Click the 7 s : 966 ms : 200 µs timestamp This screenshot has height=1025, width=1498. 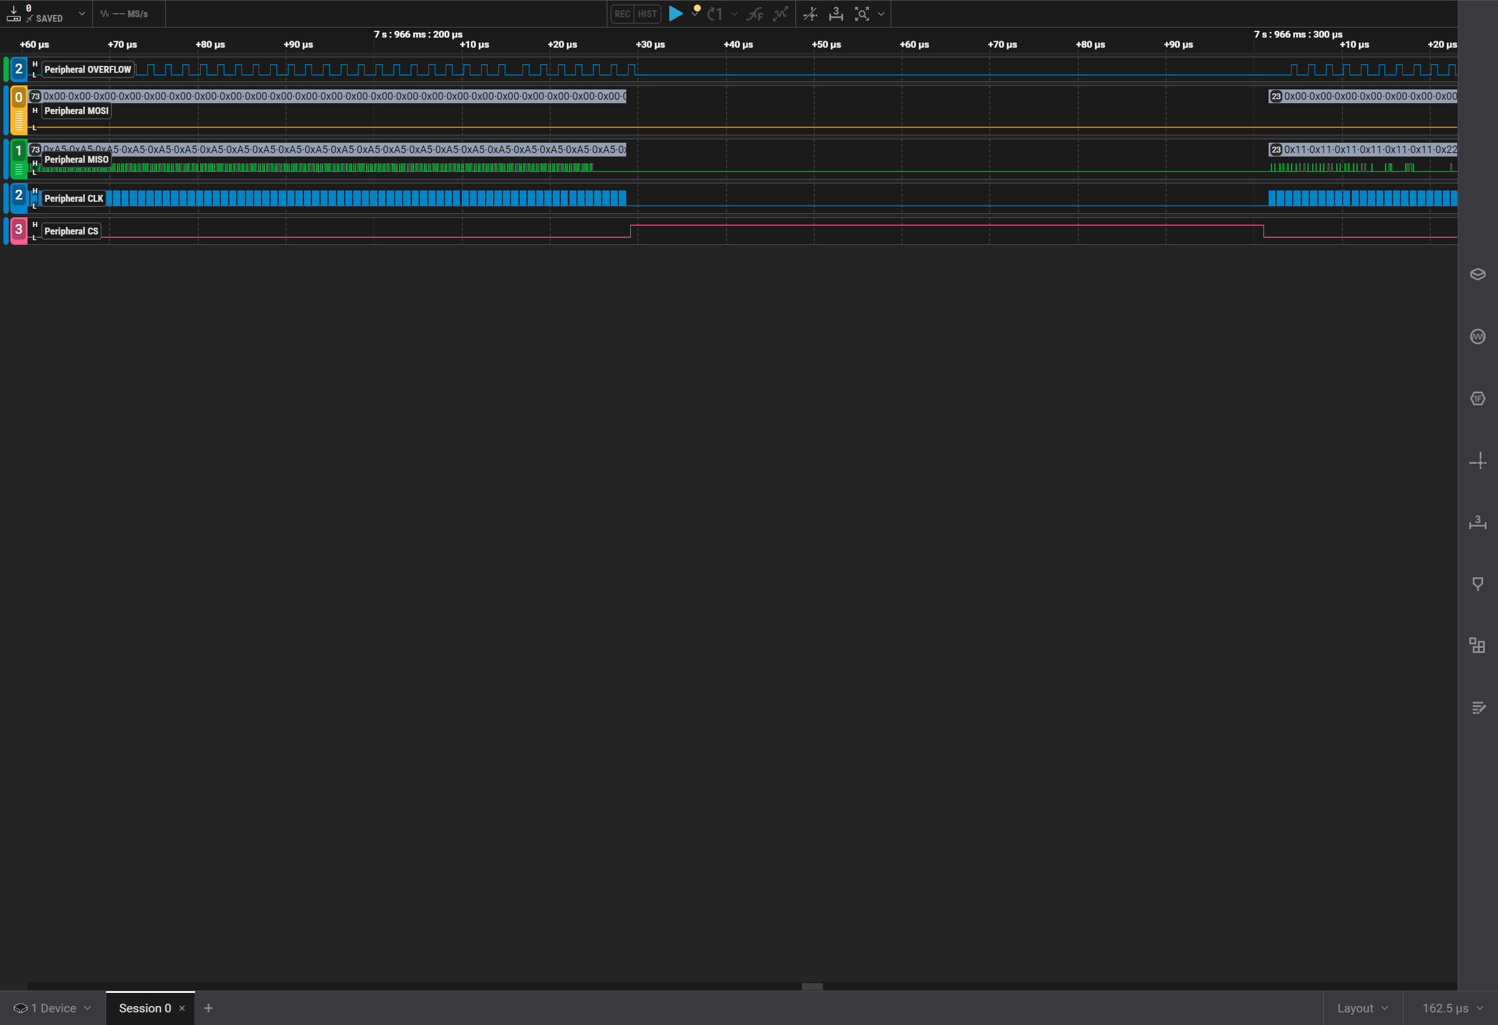[x=418, y=34]
